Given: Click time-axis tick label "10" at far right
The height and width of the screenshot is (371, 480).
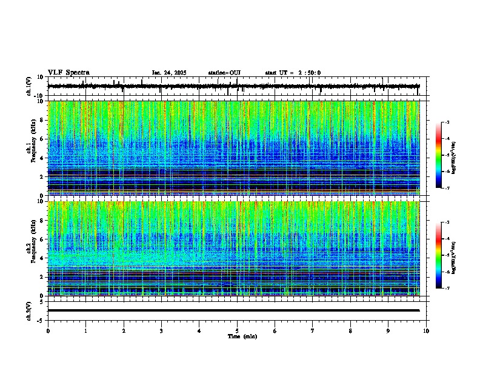Looking at the screenshot, I should [x=426, y=331].
